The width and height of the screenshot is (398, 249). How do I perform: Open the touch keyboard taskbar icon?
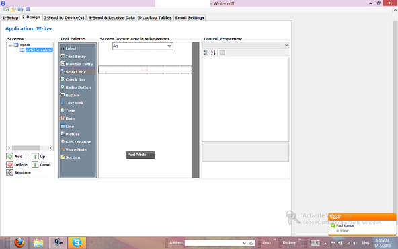[x=315, y=243]
